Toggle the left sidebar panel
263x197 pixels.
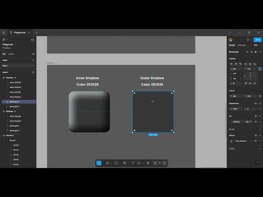point(32,39)
